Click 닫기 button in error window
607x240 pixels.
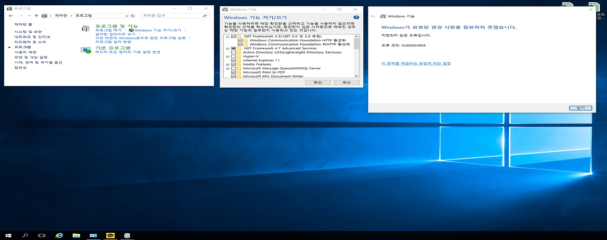click(x=580, y=108)
